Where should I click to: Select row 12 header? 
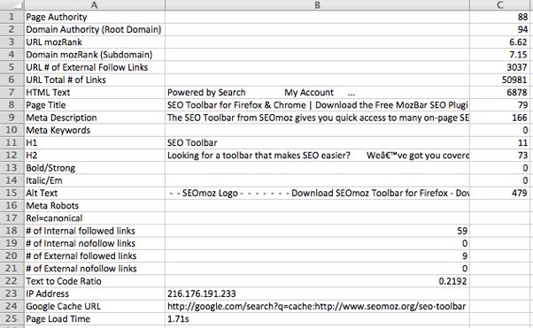pos(12,156)
